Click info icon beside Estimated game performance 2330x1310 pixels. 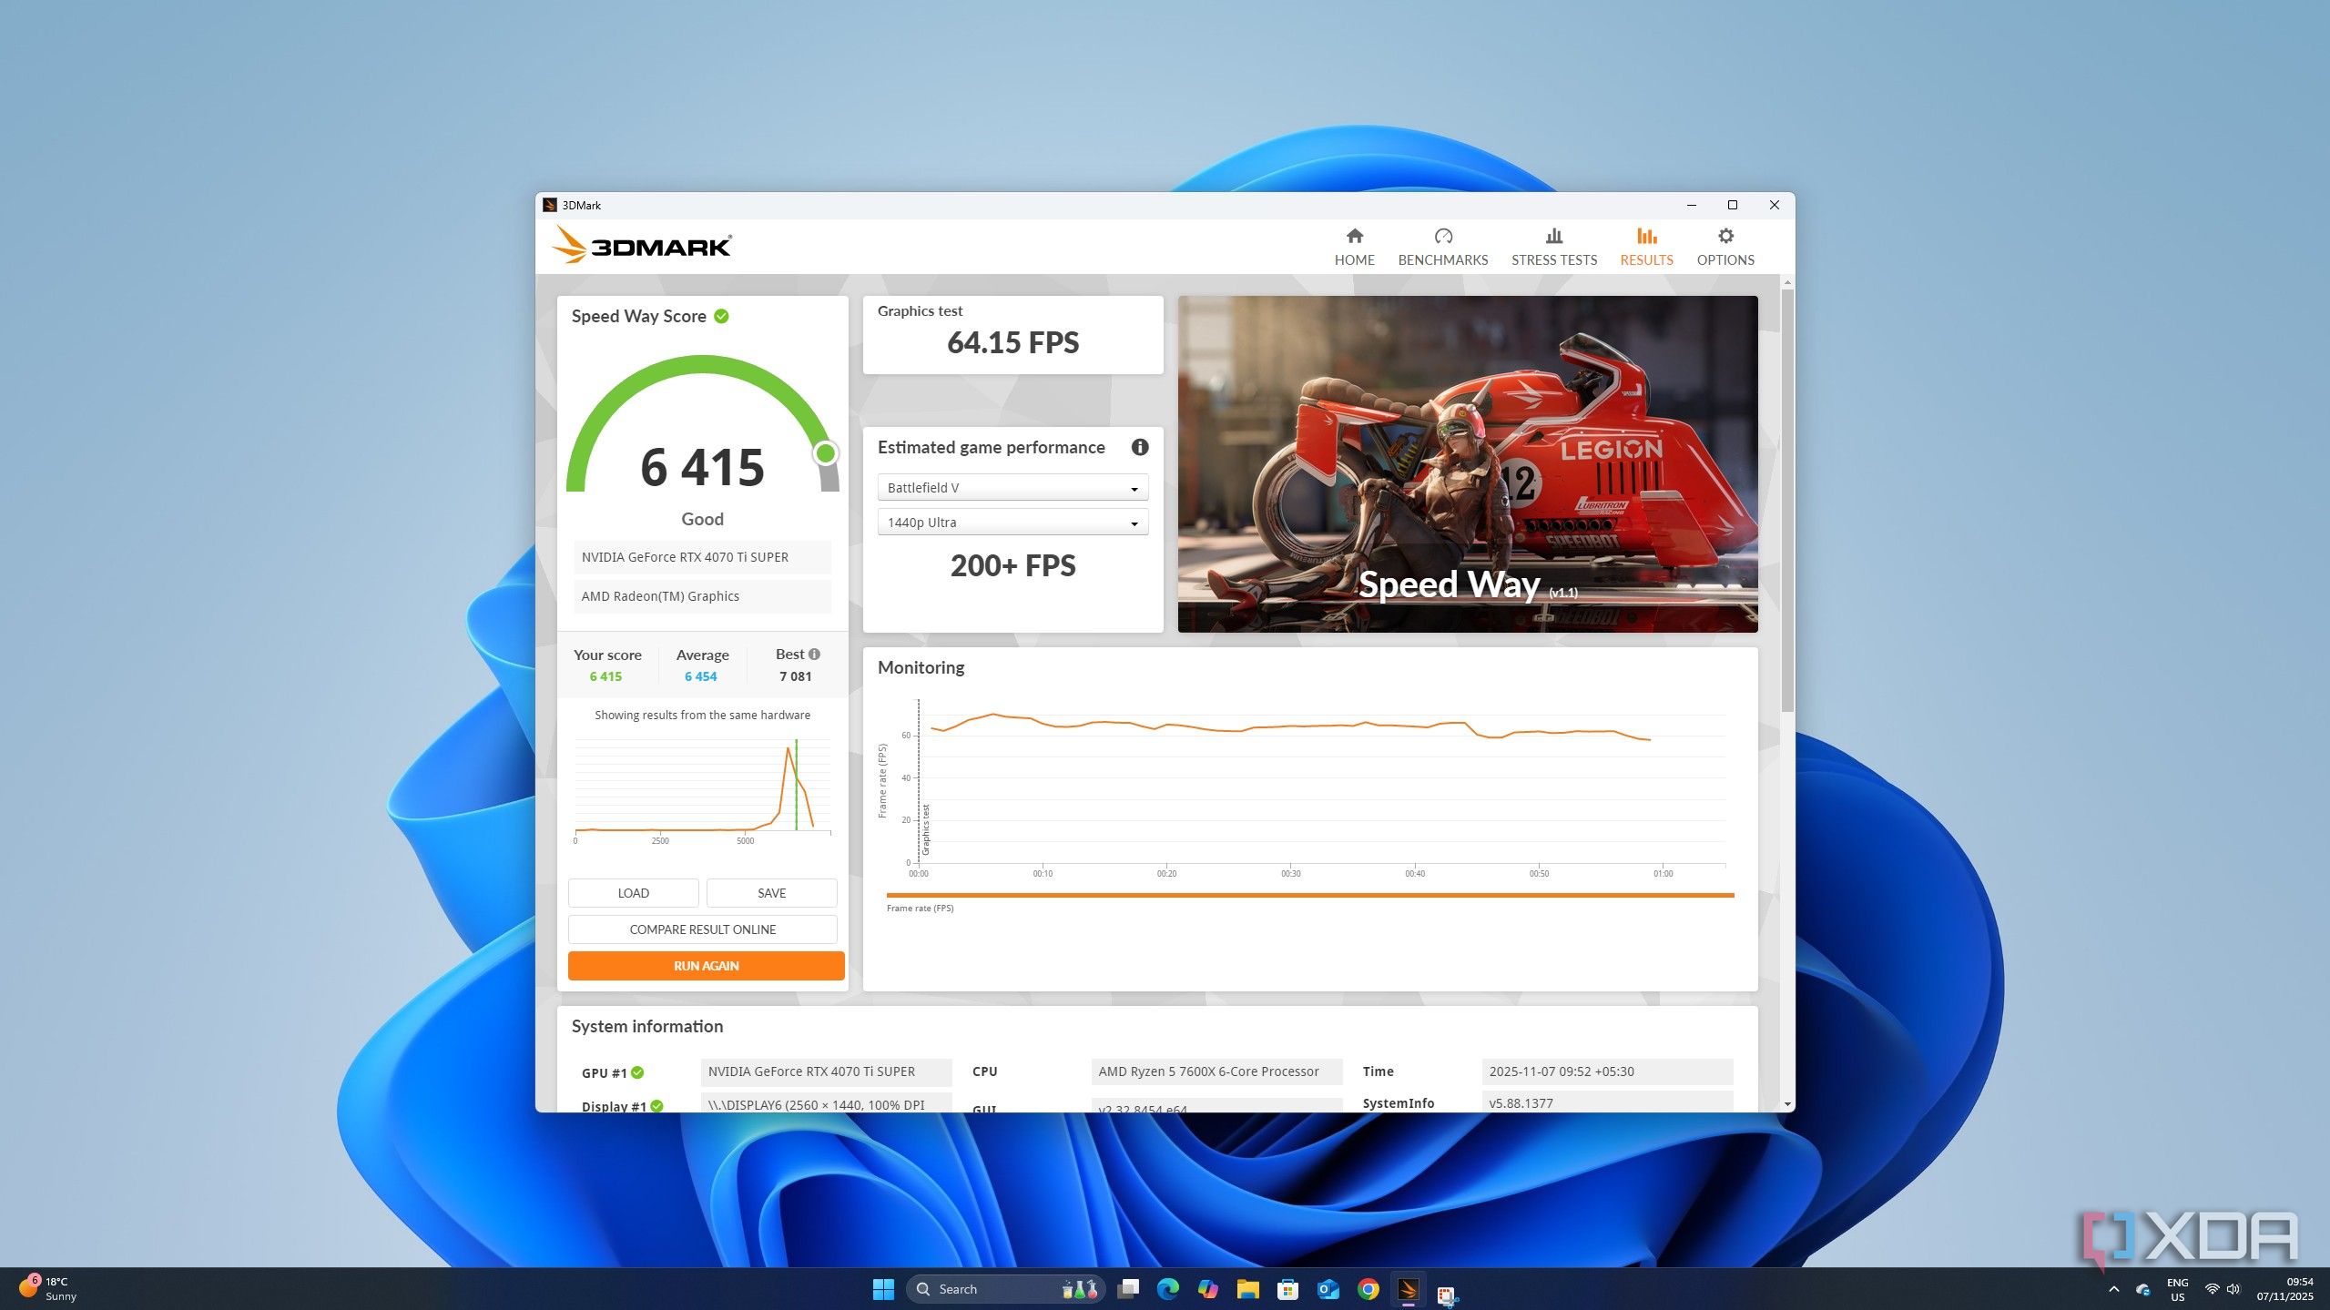pos(1139,447)
